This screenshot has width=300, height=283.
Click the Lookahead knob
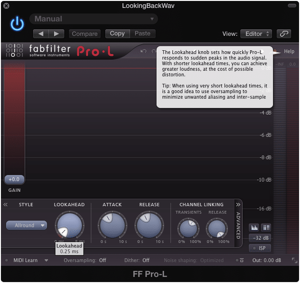[x=69, y=225]
